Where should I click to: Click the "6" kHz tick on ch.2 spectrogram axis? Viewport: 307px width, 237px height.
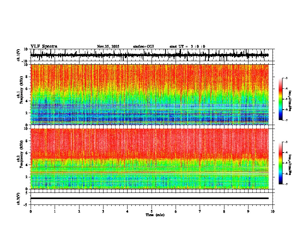point(27,153)
